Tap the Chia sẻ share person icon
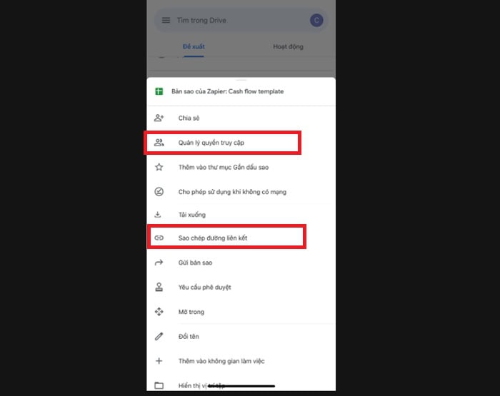The image size is (500, 396). tap(159, 118)
